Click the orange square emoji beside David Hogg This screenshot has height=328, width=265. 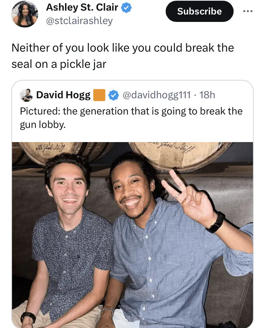point(99,95)
